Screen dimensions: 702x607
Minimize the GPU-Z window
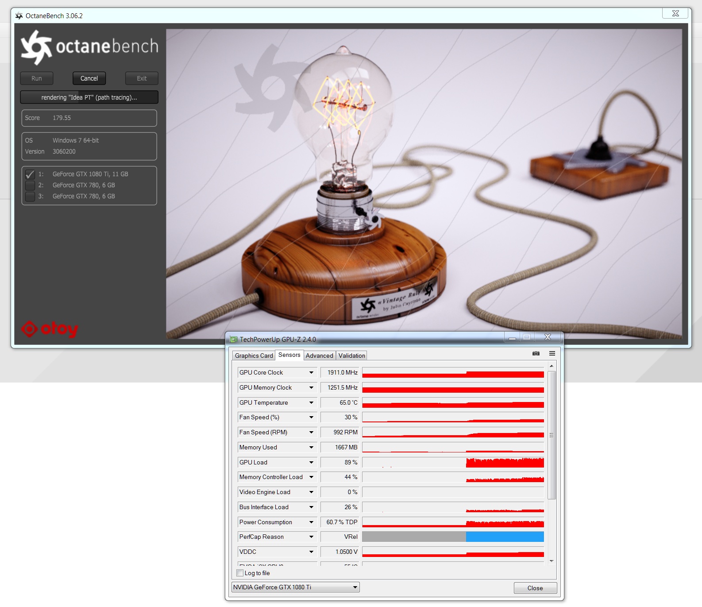click(x=512, y=337)
